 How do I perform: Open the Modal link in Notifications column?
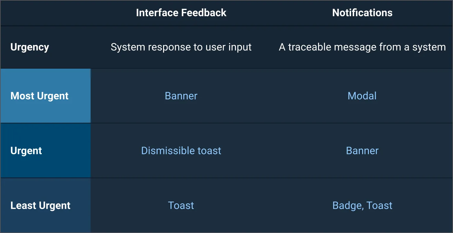(362, 96)
